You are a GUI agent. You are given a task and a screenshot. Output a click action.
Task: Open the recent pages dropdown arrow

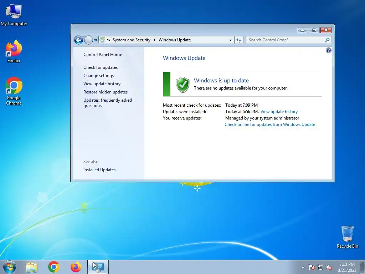(96, 40)
